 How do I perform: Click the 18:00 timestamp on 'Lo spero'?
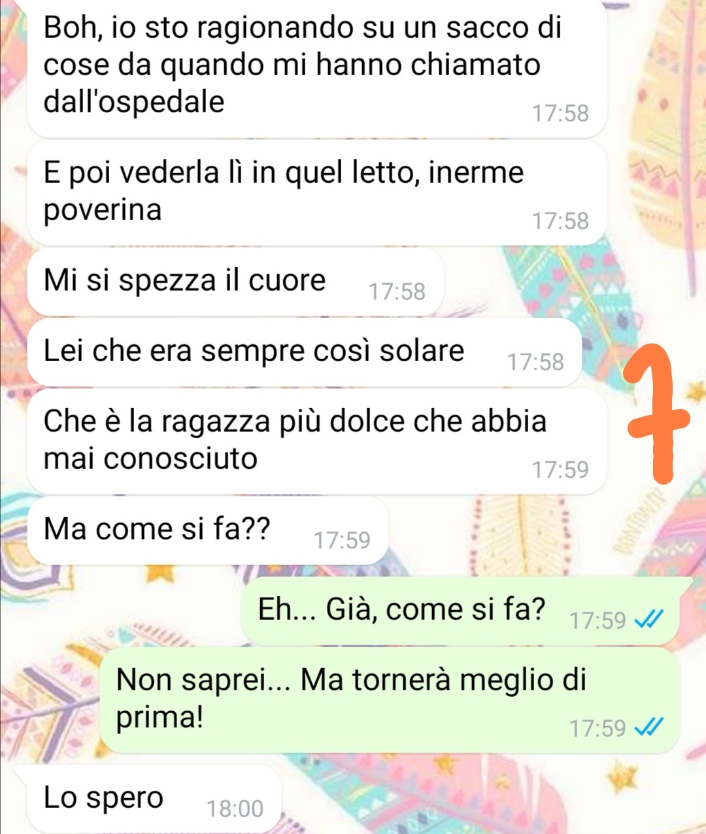click(x=235, y=809)
